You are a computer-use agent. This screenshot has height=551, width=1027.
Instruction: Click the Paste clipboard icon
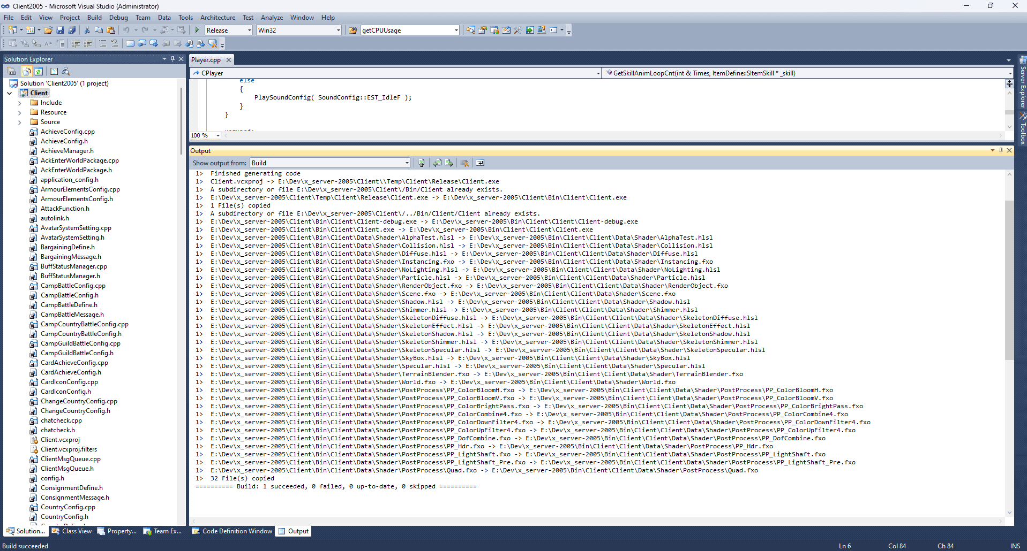tap(111, 30)
